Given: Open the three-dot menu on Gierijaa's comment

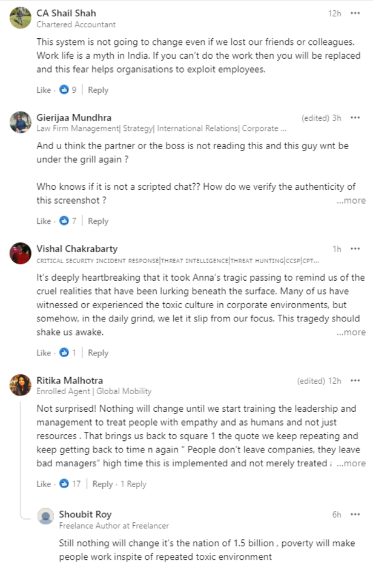Looking at the screenshot, I should click(x=355, y=118).
